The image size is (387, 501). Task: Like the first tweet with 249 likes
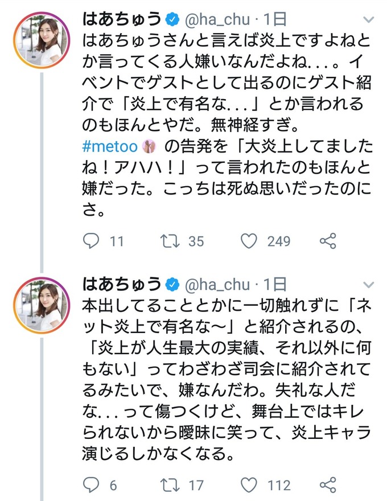249,241
